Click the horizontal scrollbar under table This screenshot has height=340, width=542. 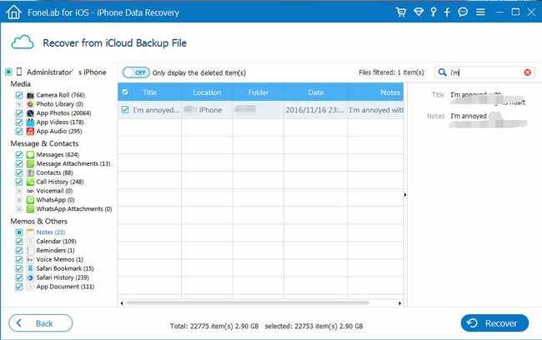[x=248, y=303]
